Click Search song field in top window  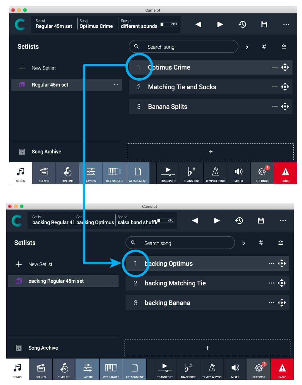[x=183, y=47]
